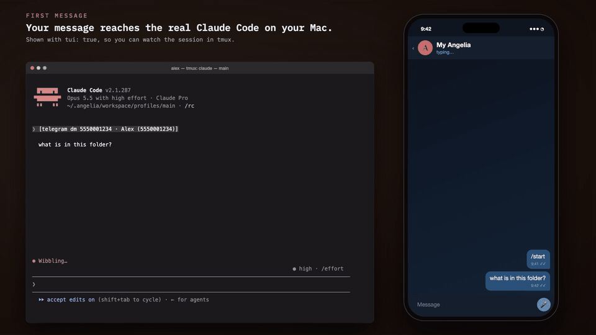Screen dimensions: 596x335
Task: Click the "← for agents" hint
Action: (190, 300)
